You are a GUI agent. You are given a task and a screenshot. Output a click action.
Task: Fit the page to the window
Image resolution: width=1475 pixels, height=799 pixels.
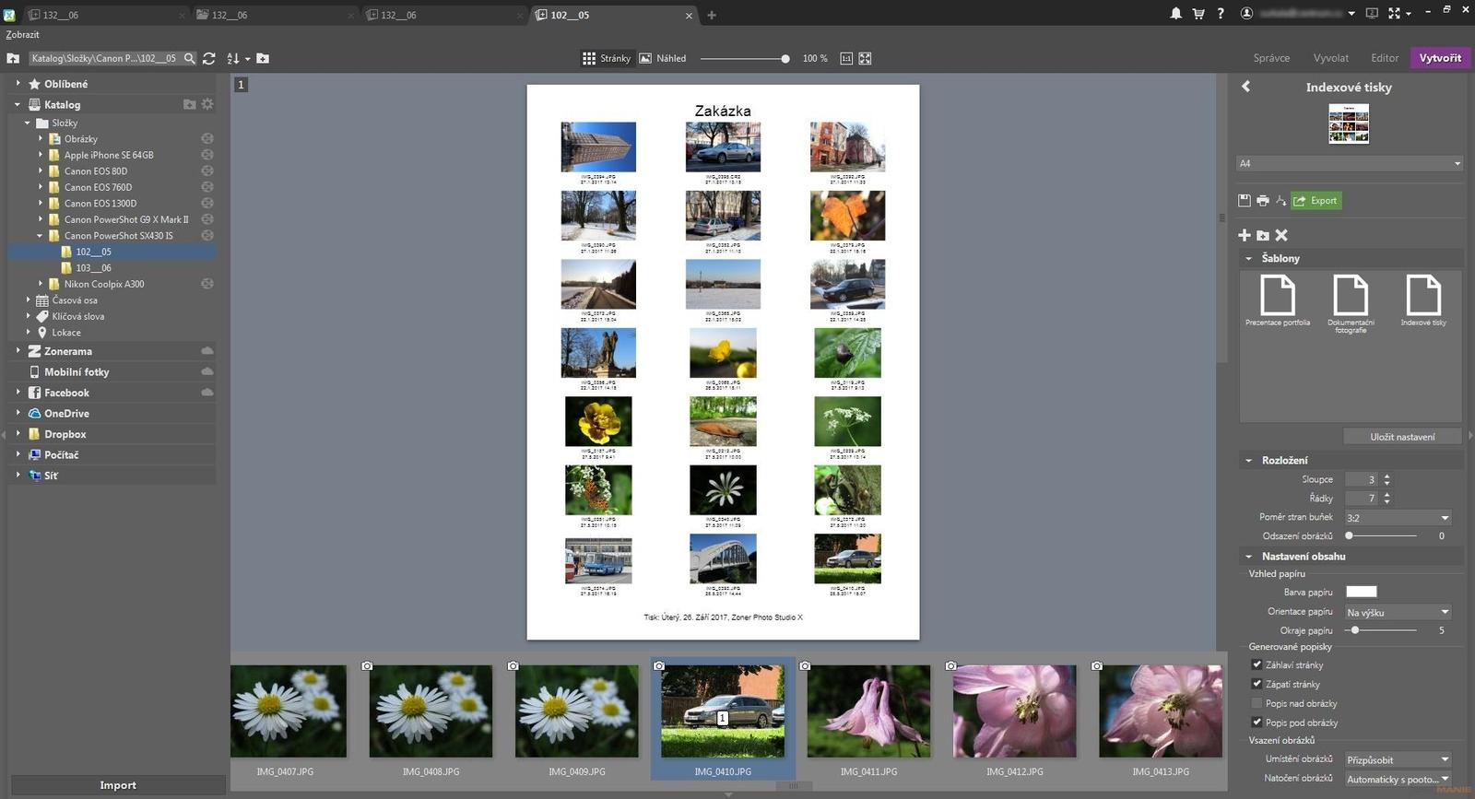(865, 58)
